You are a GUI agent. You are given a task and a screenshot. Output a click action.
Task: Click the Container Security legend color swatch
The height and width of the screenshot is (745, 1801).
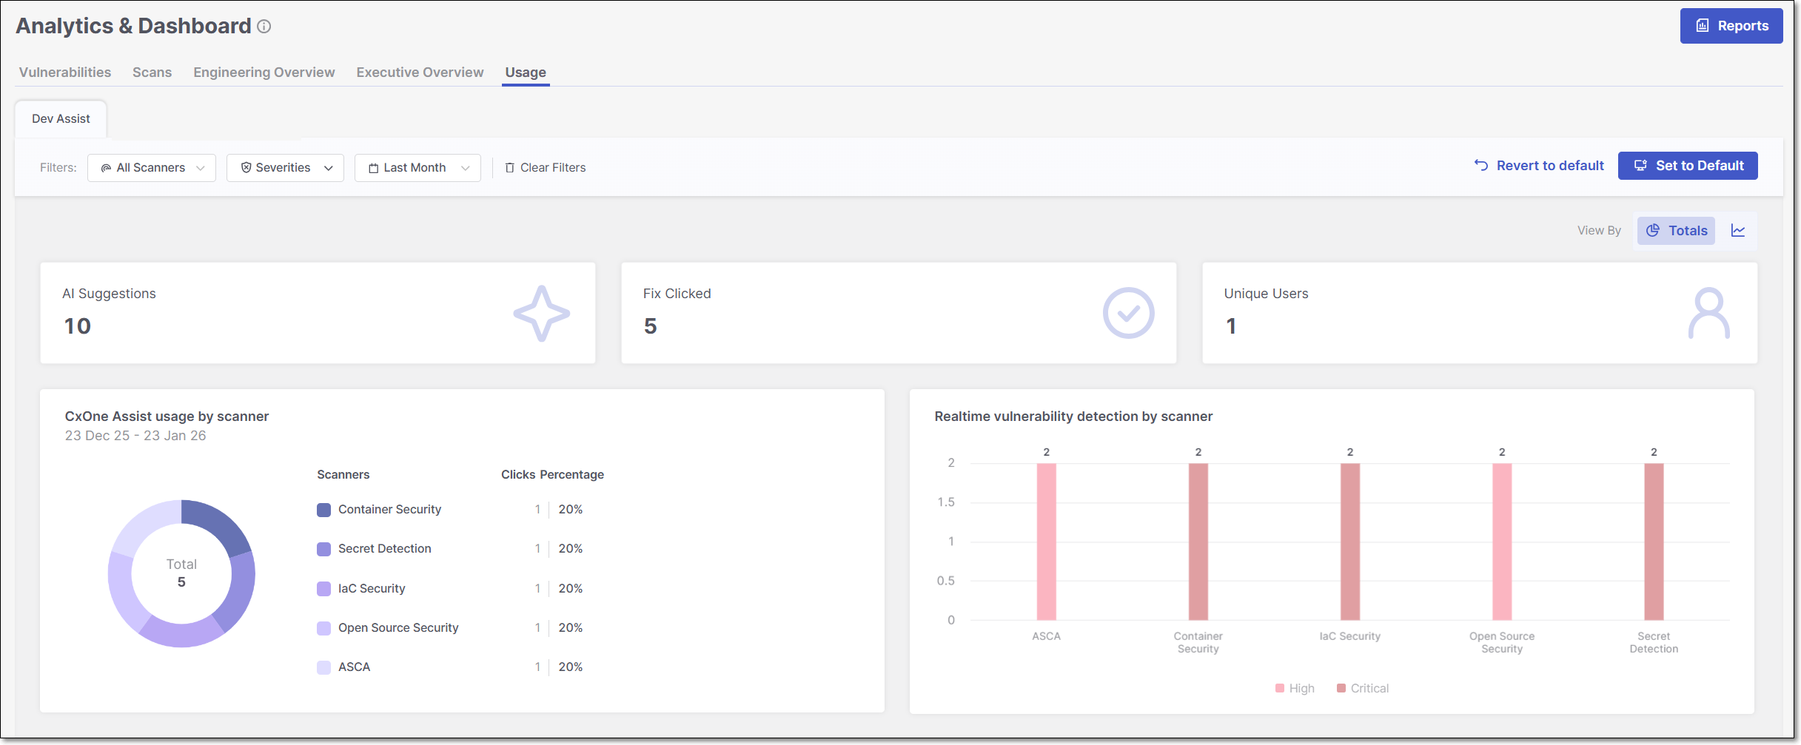point(323,510)
